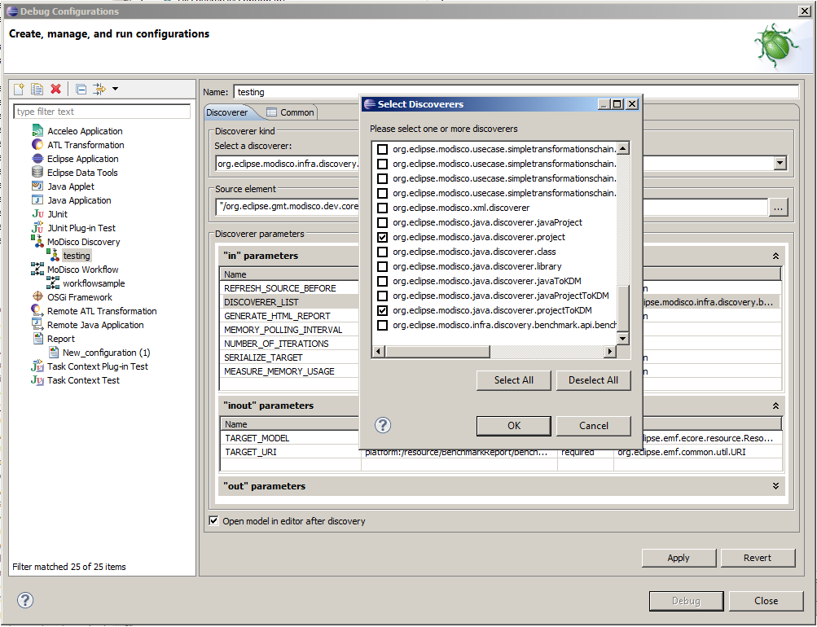Select ATL Transformation icon in tree
Viewport: 817px width, 627px height.
(37, 145)
